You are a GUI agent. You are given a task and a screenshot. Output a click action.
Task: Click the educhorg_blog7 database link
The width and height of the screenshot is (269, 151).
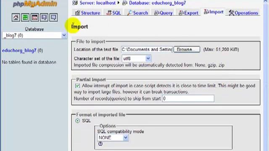(19, 50)
